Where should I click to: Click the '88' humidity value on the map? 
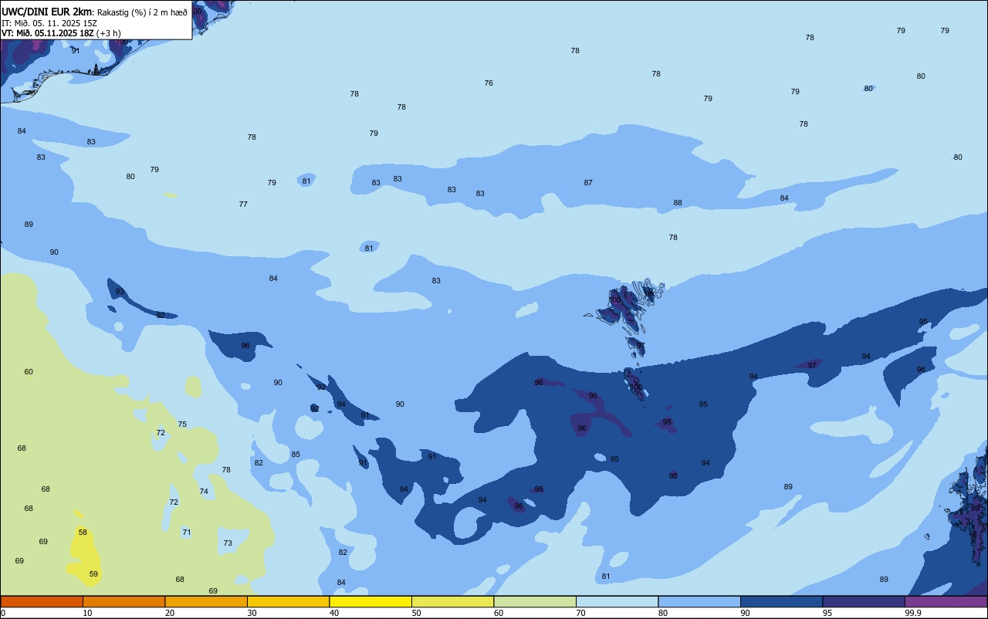pos(678,203)
